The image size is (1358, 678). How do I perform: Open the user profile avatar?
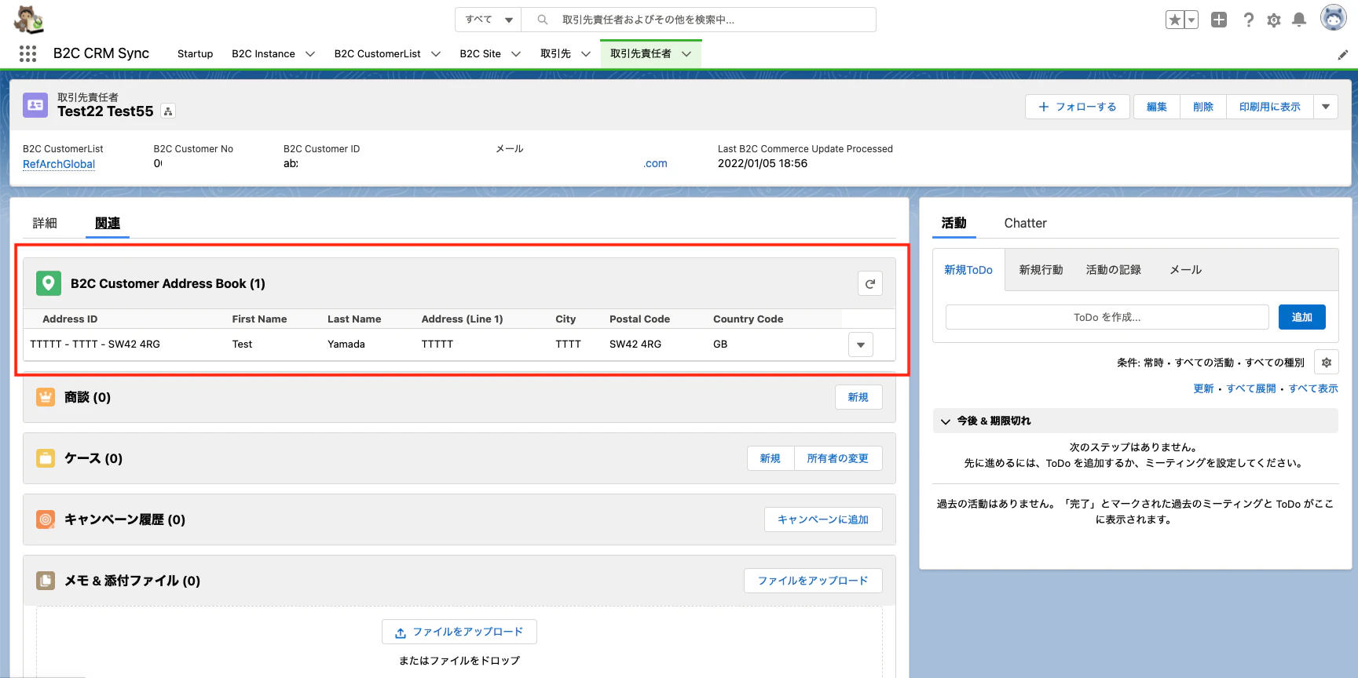point(1333,18)
